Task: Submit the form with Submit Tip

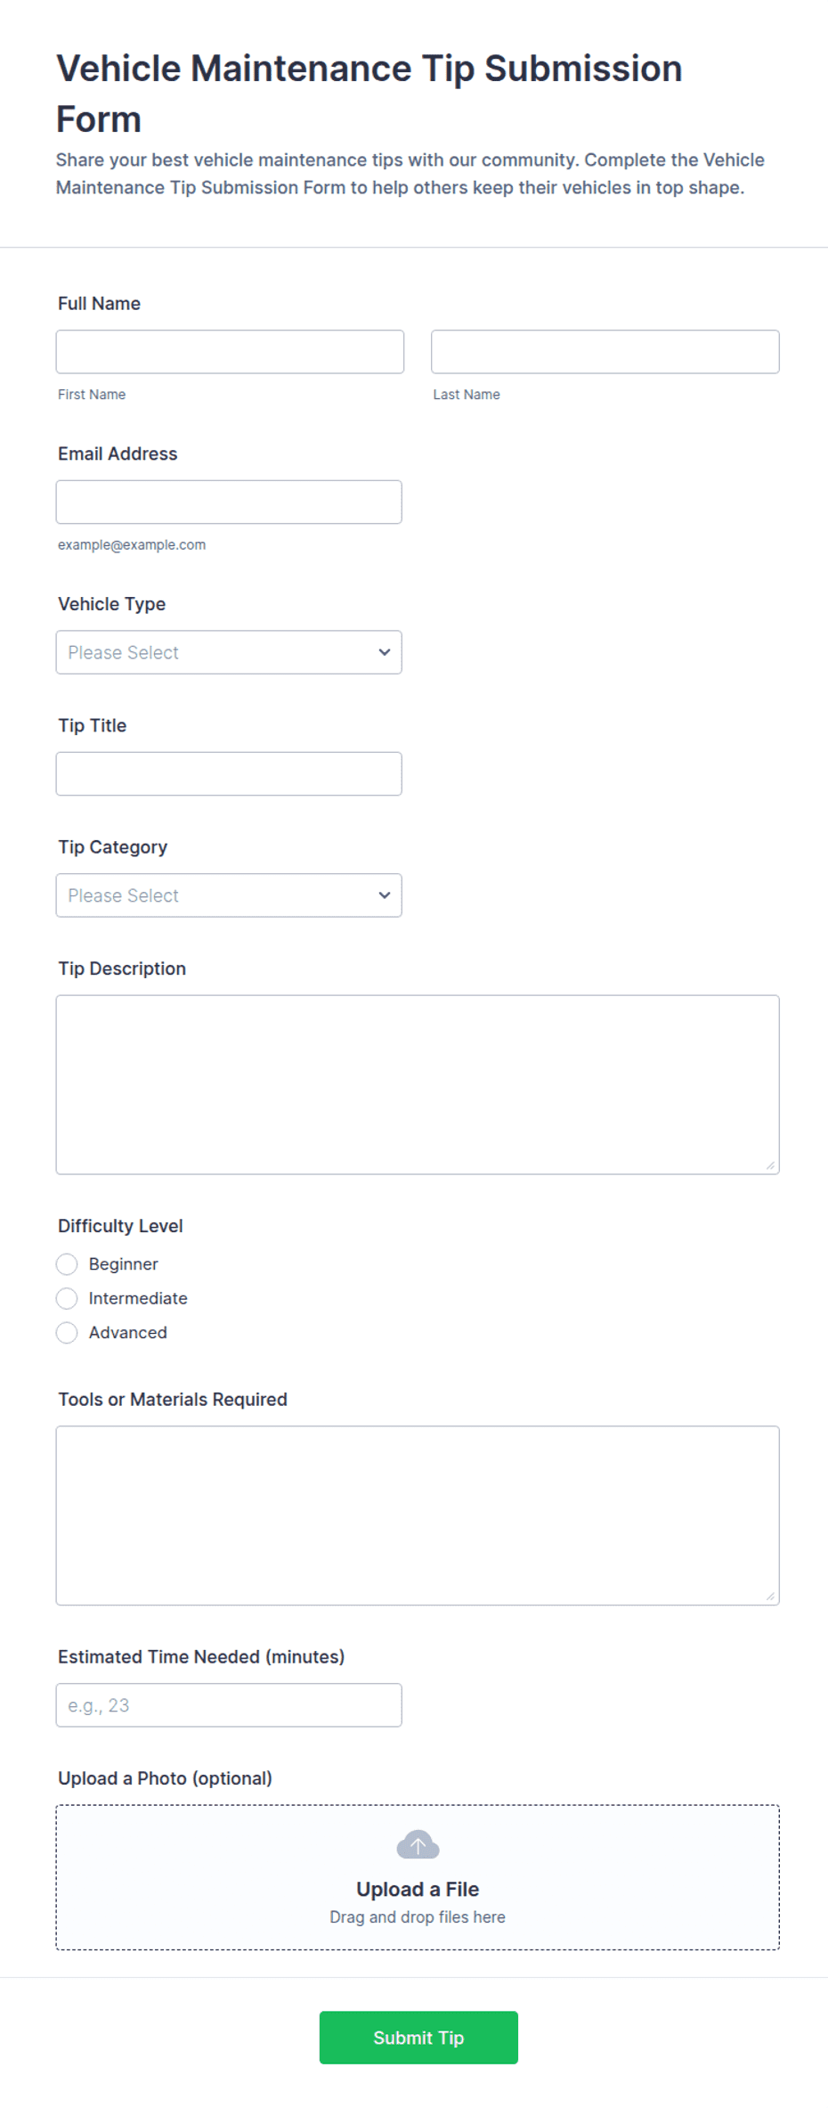Action: 418,2038
